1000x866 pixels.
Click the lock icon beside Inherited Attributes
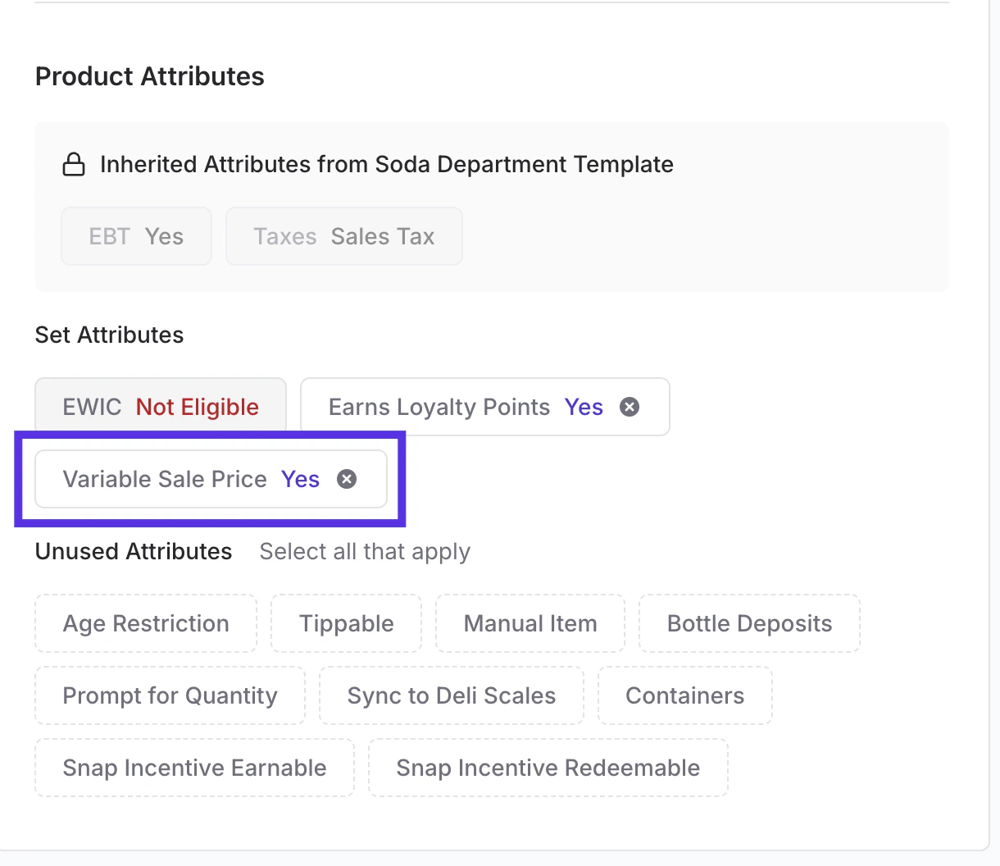click(74, 165)
